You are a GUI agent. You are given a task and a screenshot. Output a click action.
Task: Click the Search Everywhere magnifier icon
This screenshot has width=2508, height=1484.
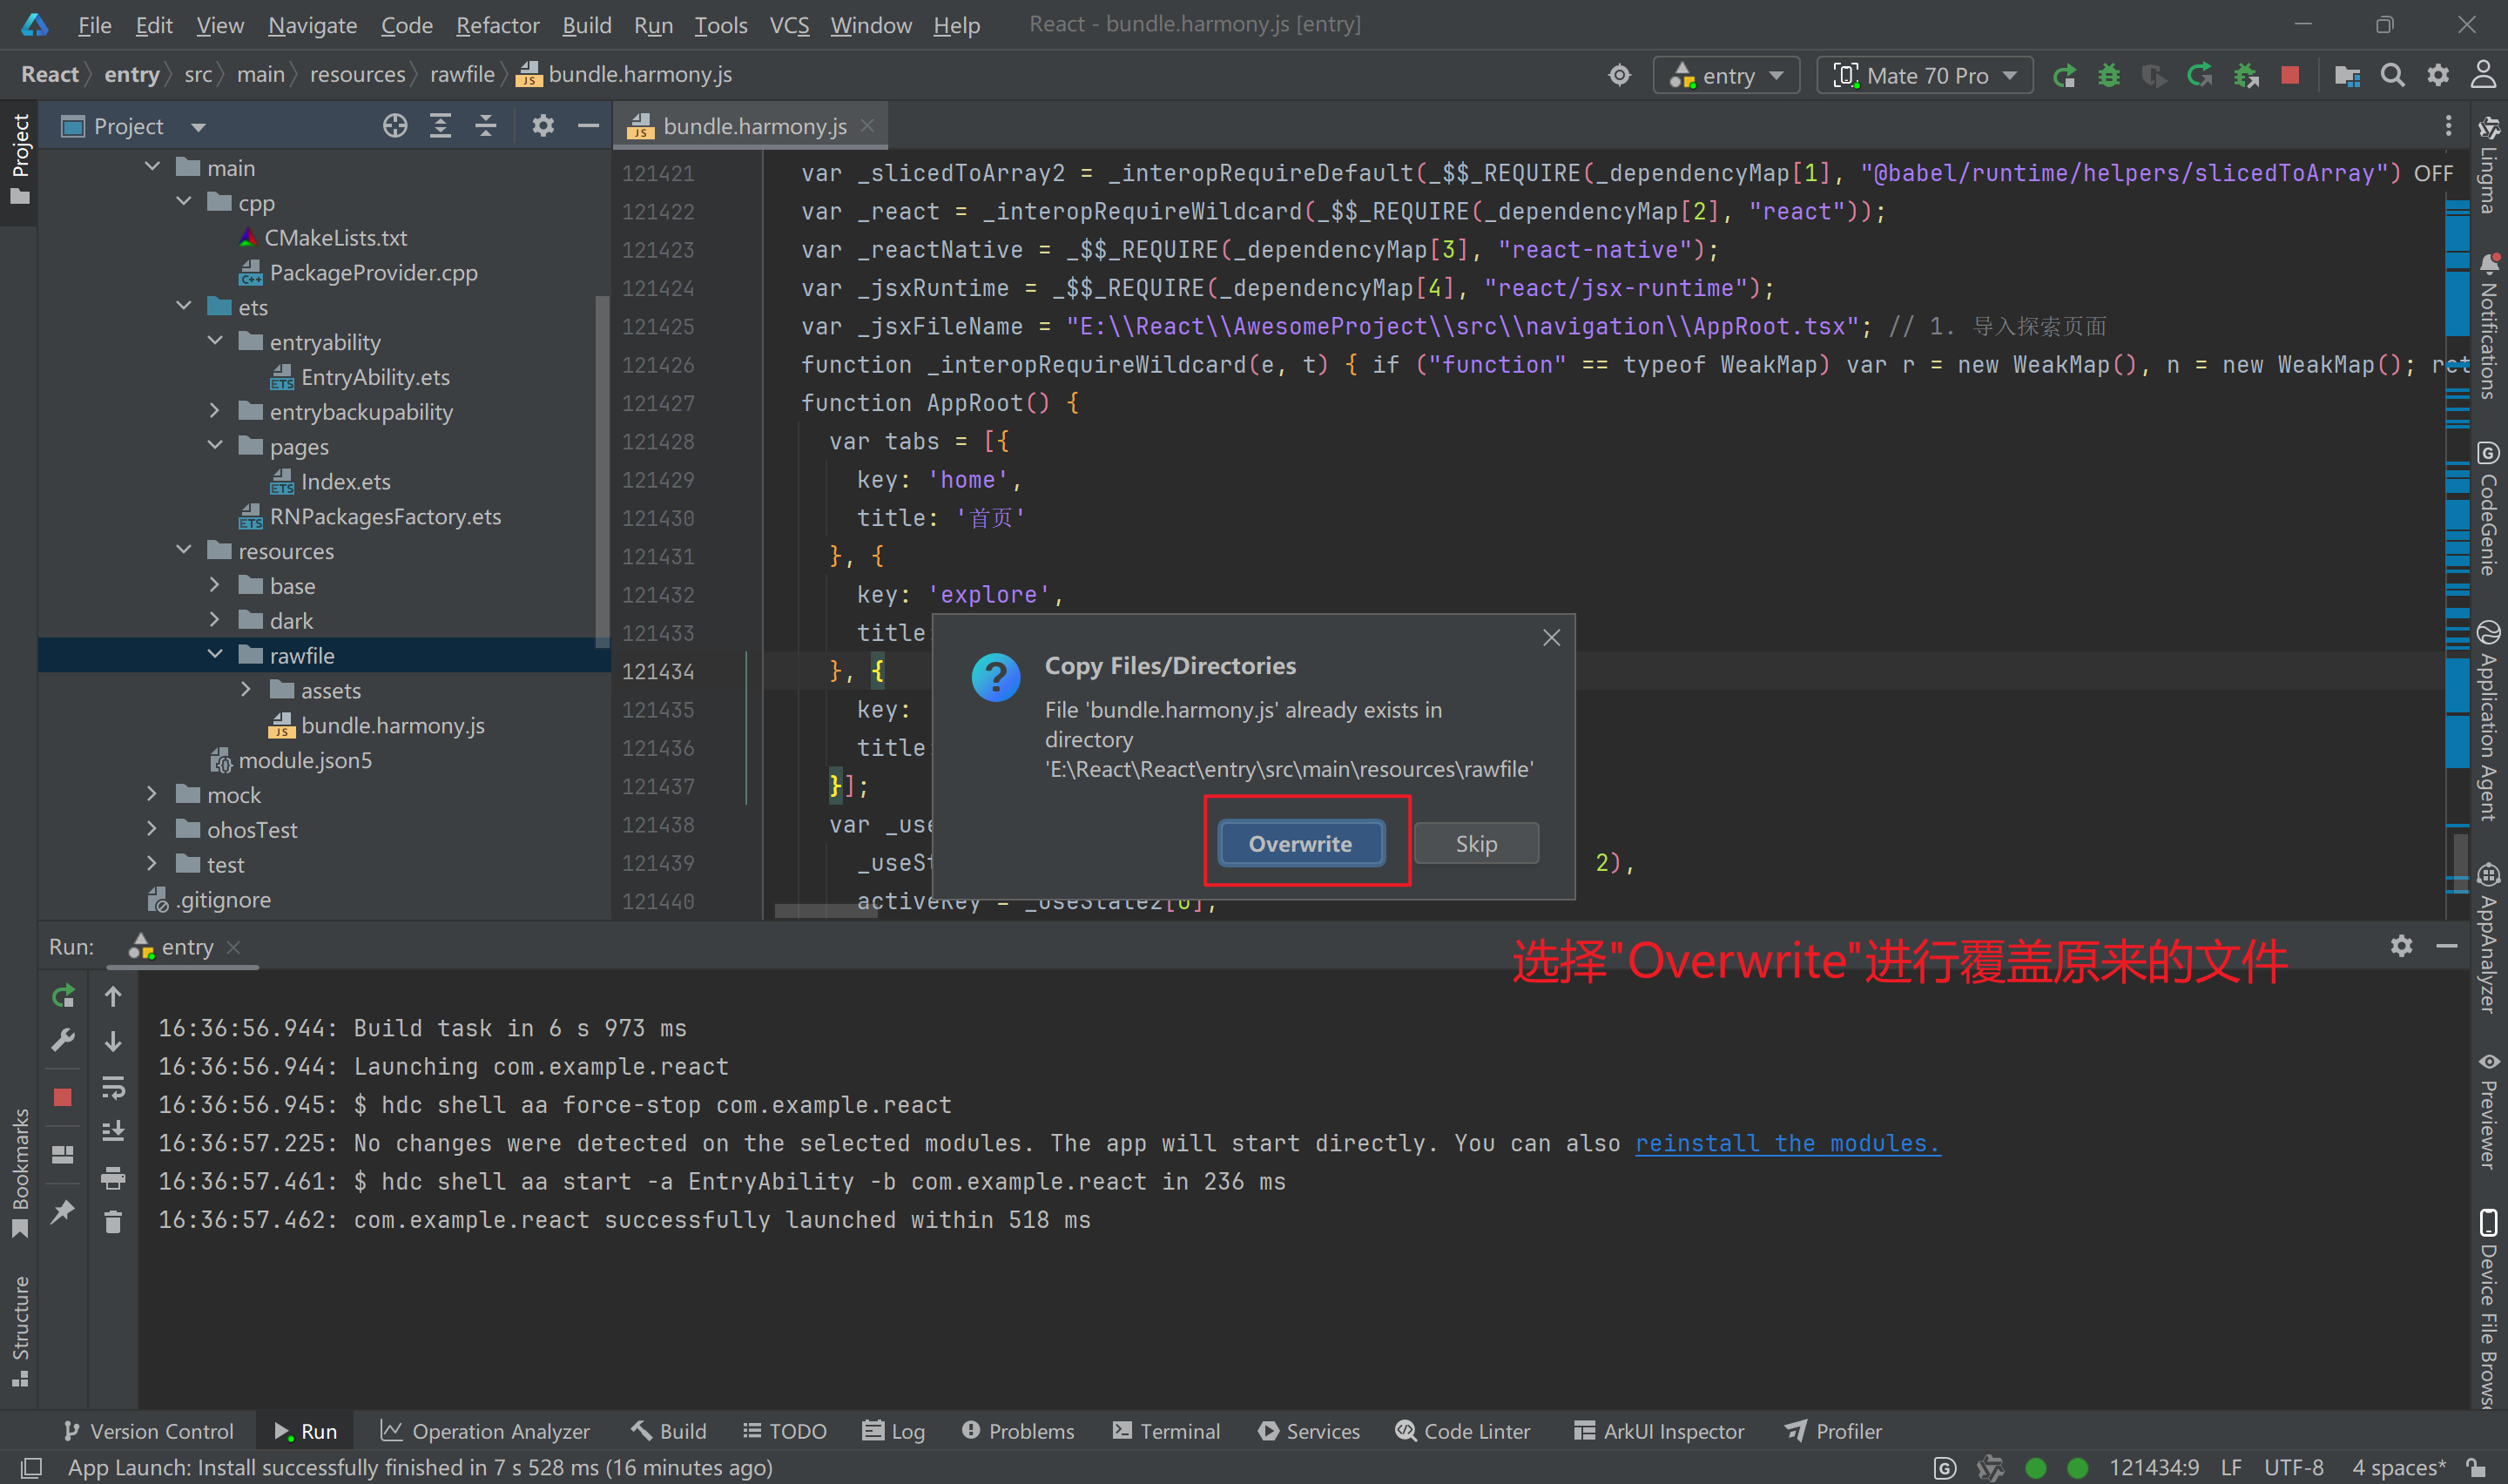tap(2392, 75)
